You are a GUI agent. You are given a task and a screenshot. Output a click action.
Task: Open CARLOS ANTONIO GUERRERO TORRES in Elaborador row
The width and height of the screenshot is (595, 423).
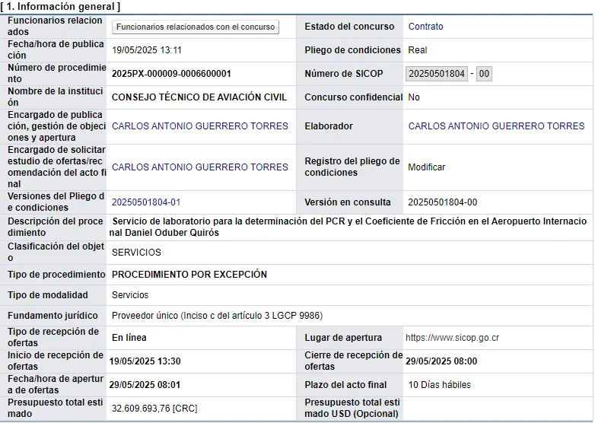pos(496,126)
